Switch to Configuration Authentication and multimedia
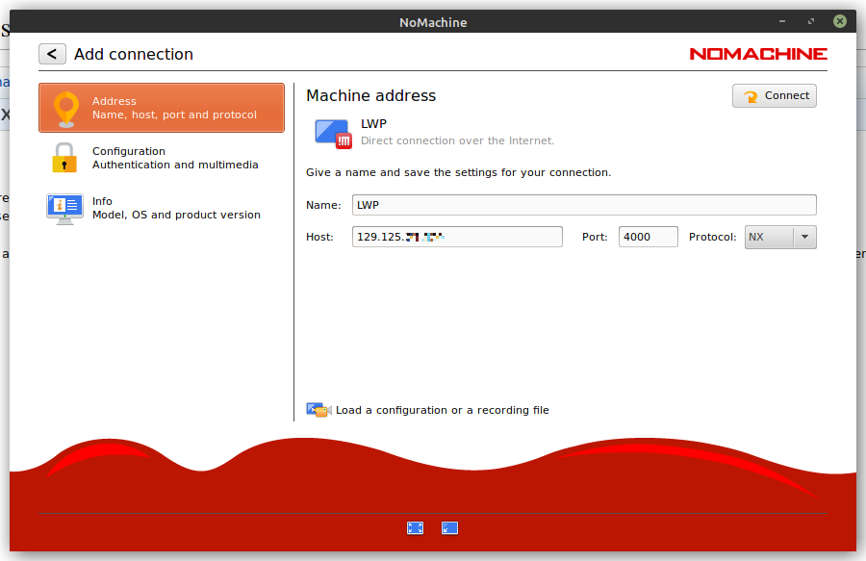 point(175,158)
